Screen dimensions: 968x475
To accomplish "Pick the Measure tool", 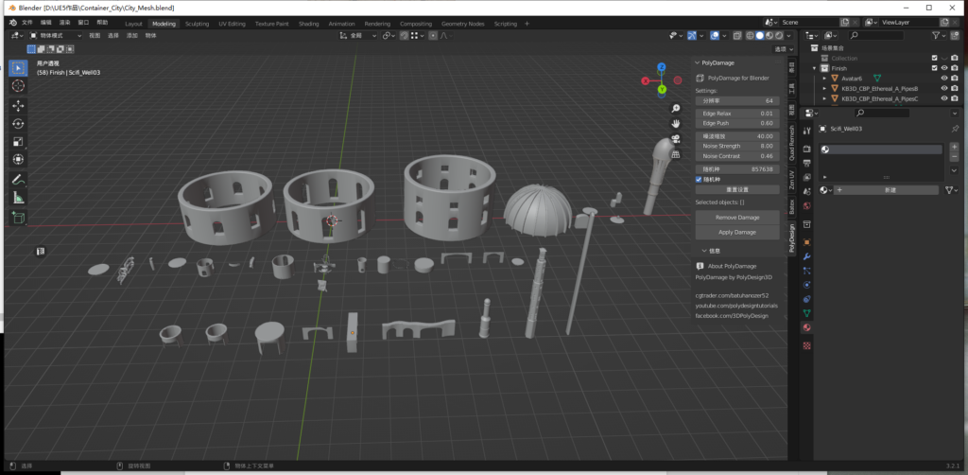I will click(18, 198).
